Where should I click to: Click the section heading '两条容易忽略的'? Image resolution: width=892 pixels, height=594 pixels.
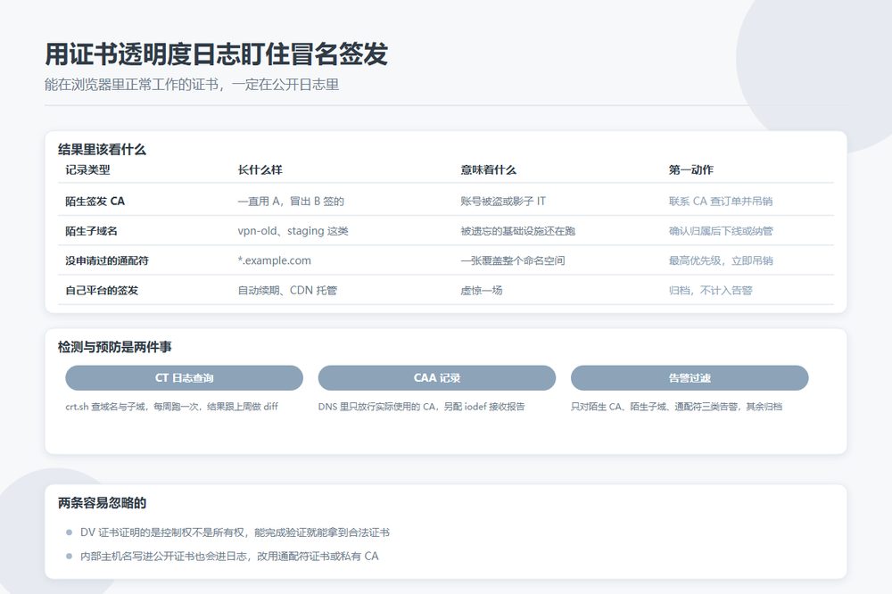coord(102,503)
